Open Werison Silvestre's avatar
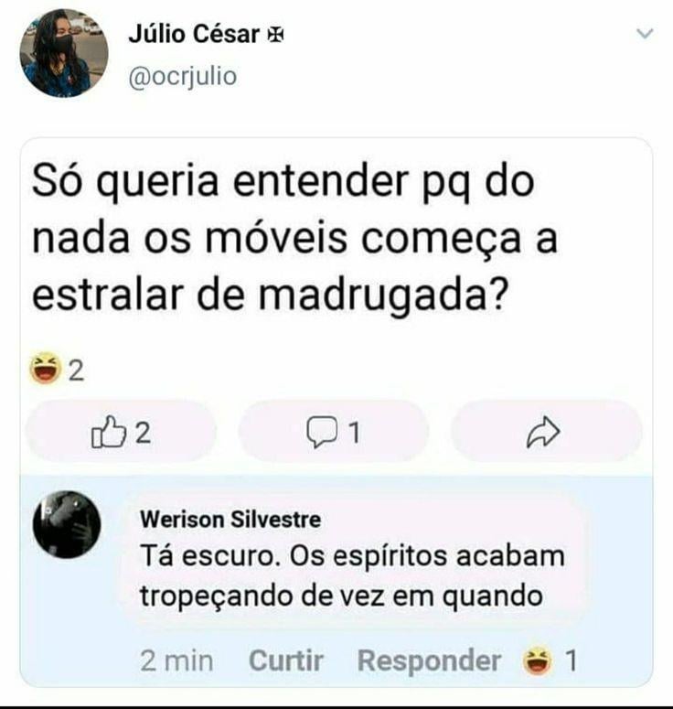The image size is (673, 709). coord(67,524)
